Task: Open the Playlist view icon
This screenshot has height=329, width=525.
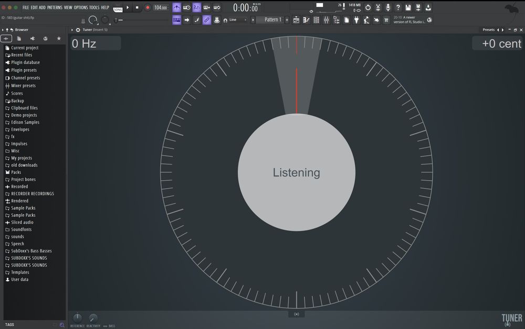Action: click(x=296, y=20)
